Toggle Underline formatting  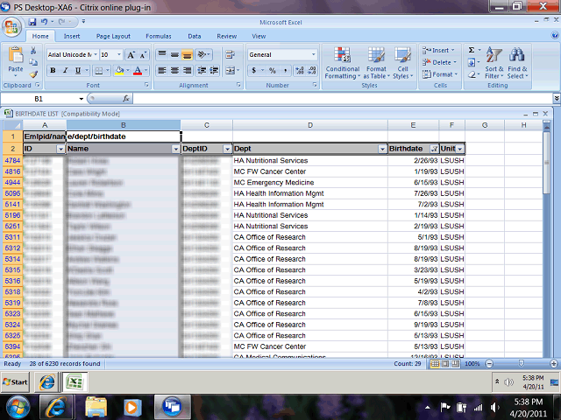point(78,70)
